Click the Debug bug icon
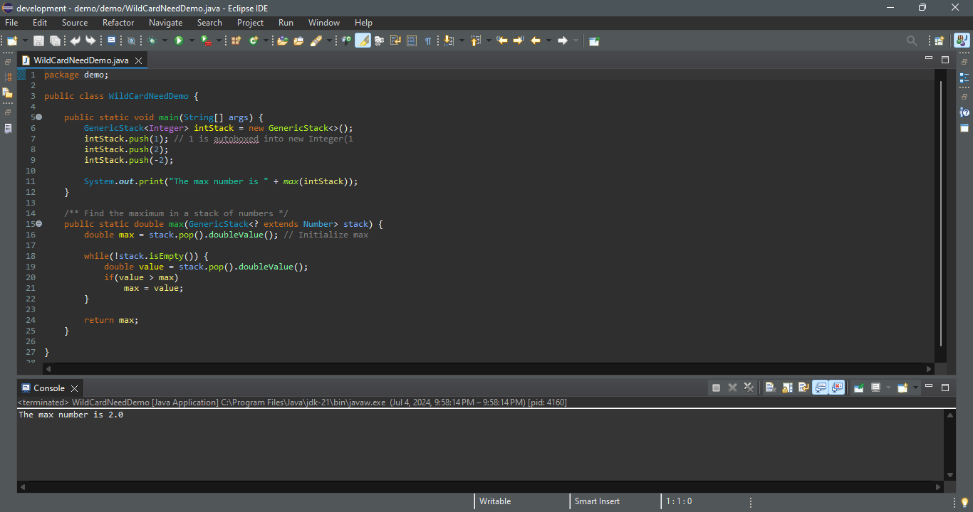The image size is (973, 512). (x=152, y=41)
